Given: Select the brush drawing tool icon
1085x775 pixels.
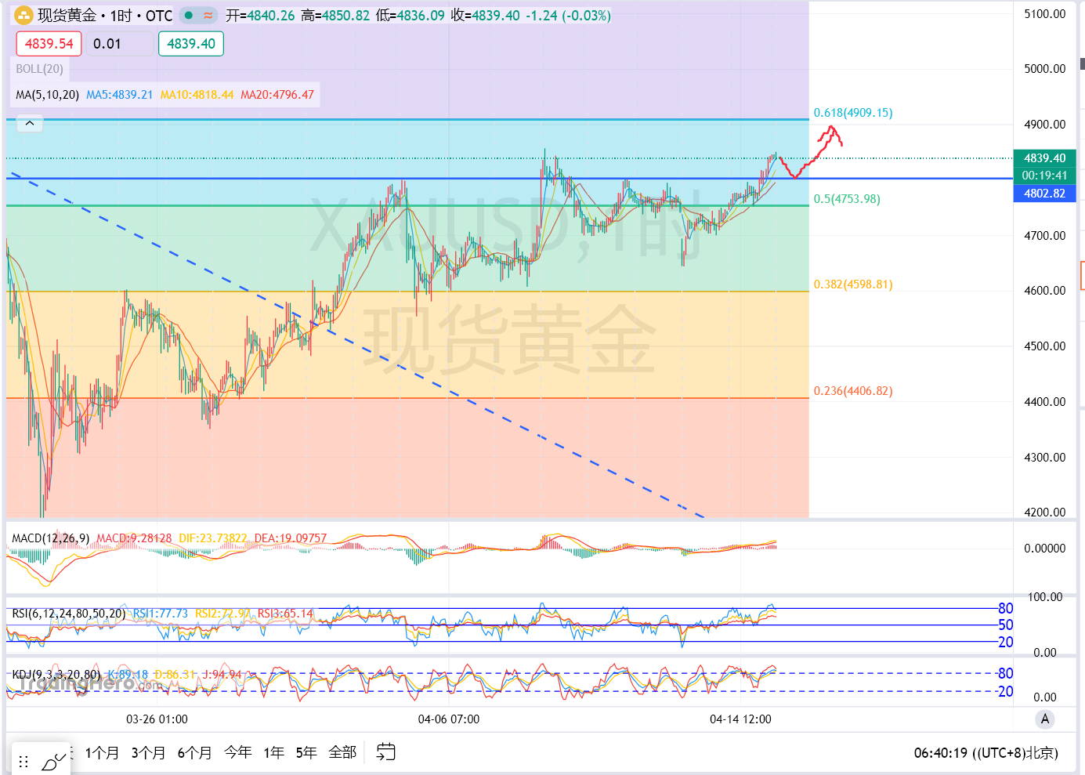Looking at the screenshot, I should 53,761.
